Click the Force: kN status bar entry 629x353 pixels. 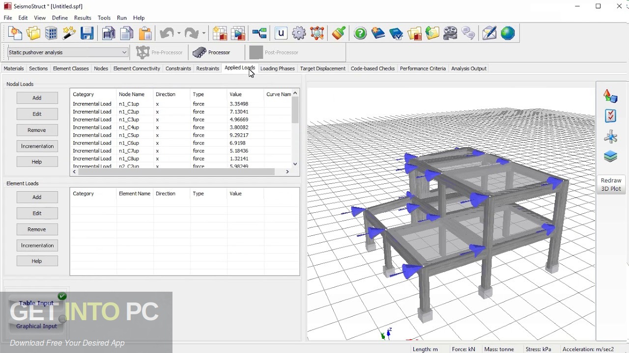[x=463, y=349]
